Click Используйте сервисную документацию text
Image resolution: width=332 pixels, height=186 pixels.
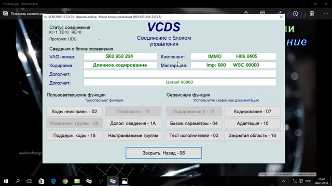[226, 100]
